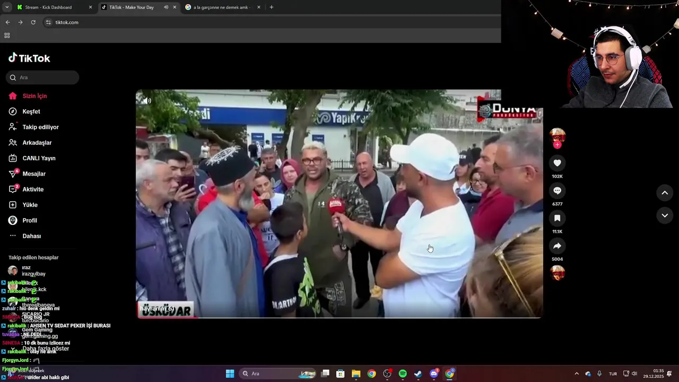Open the notification bell in taskbar
The width and height of the screenshot is (679, 382).
coord(669,374)
